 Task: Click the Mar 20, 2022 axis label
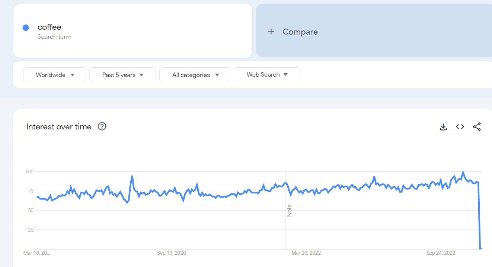pos(306,253)
